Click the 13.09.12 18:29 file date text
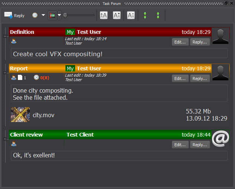Viewport: 235px width, 189px height. click(207, 118)
